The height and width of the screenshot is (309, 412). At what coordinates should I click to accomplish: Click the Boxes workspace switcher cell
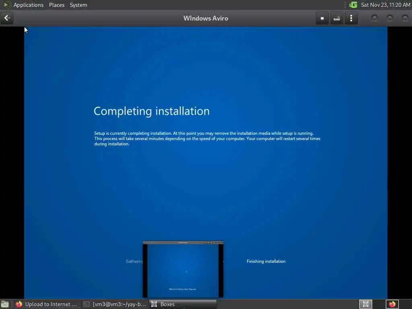pos(365,304)
